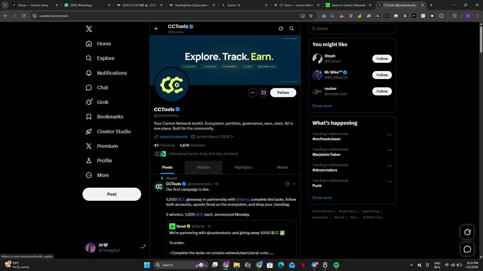Open the floating Grok button
Viewport: 483px width, 271px height.
(467, 232)
